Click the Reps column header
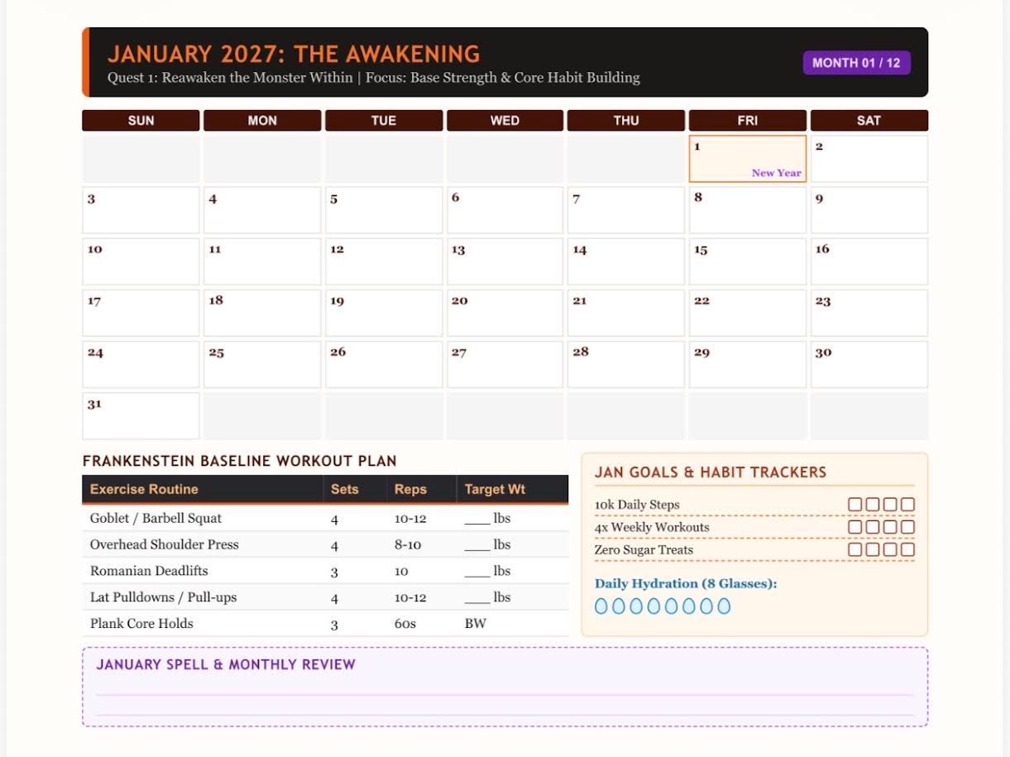Screen dimensions: 1010x757 pyautogui.click(x=420, y=489)
